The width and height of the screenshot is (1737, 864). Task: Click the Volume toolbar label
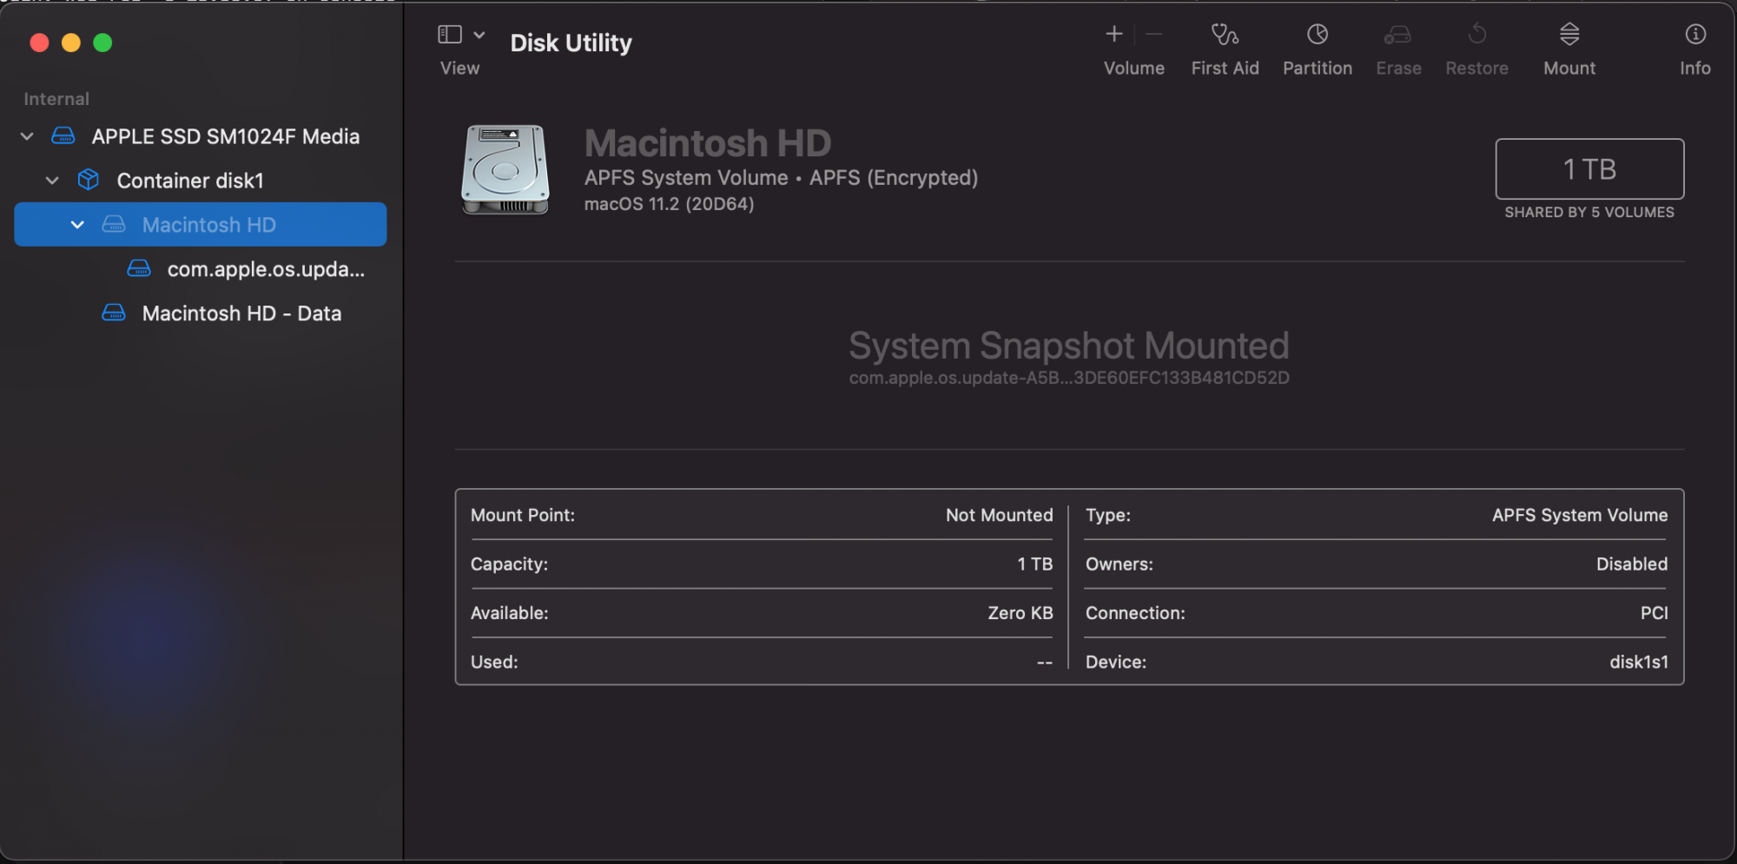coord(1133,68)
